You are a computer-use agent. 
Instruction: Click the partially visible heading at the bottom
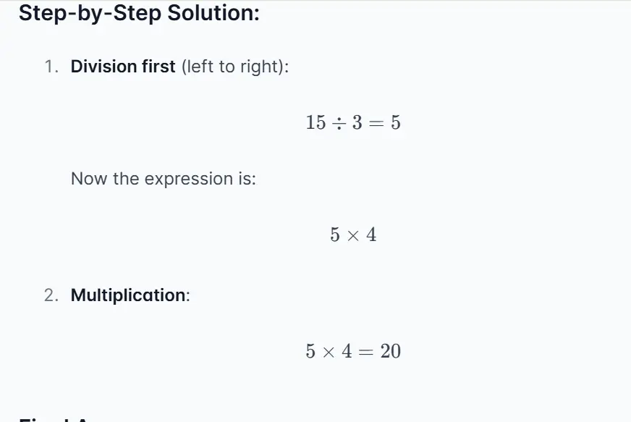coord(58,418)
